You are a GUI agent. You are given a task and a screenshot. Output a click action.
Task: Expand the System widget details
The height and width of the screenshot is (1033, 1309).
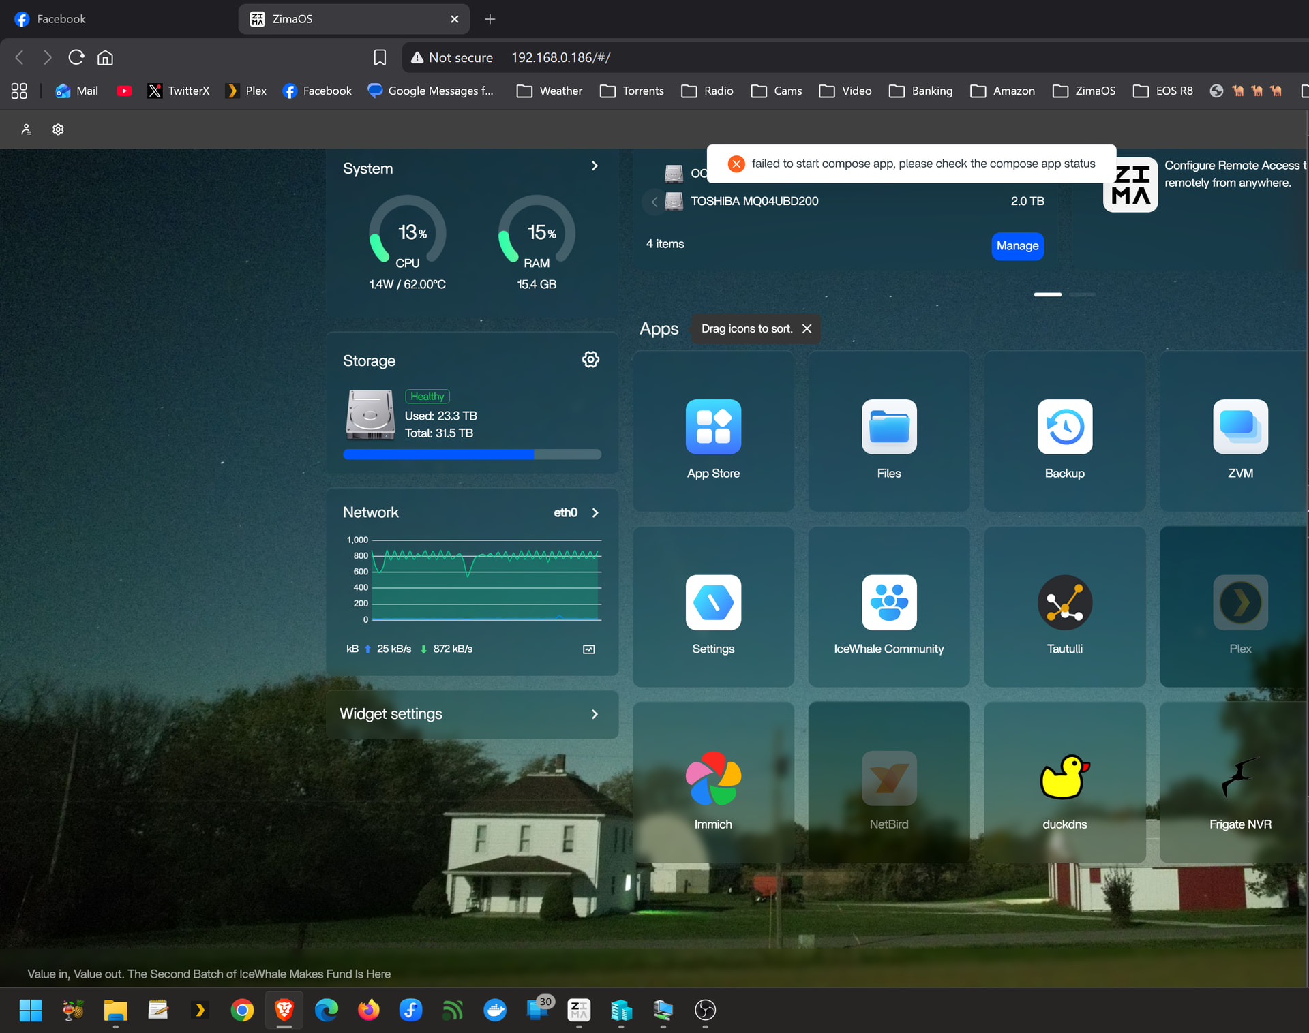(x=595, y=166)
